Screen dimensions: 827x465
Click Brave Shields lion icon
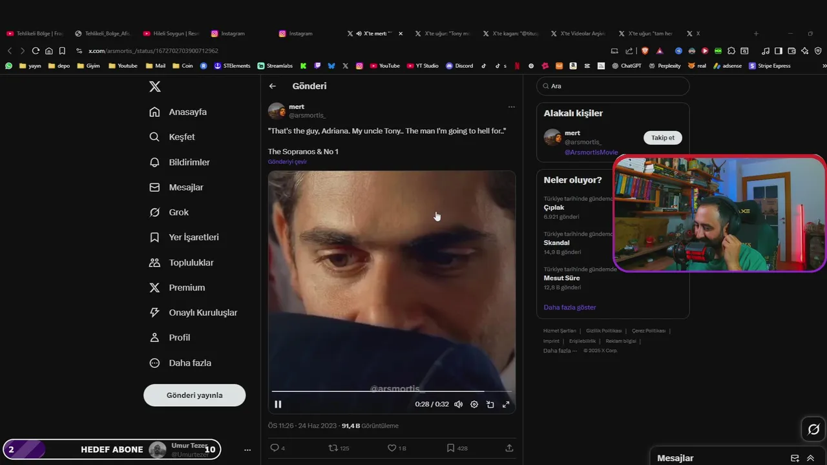click(x=645, y=51)
